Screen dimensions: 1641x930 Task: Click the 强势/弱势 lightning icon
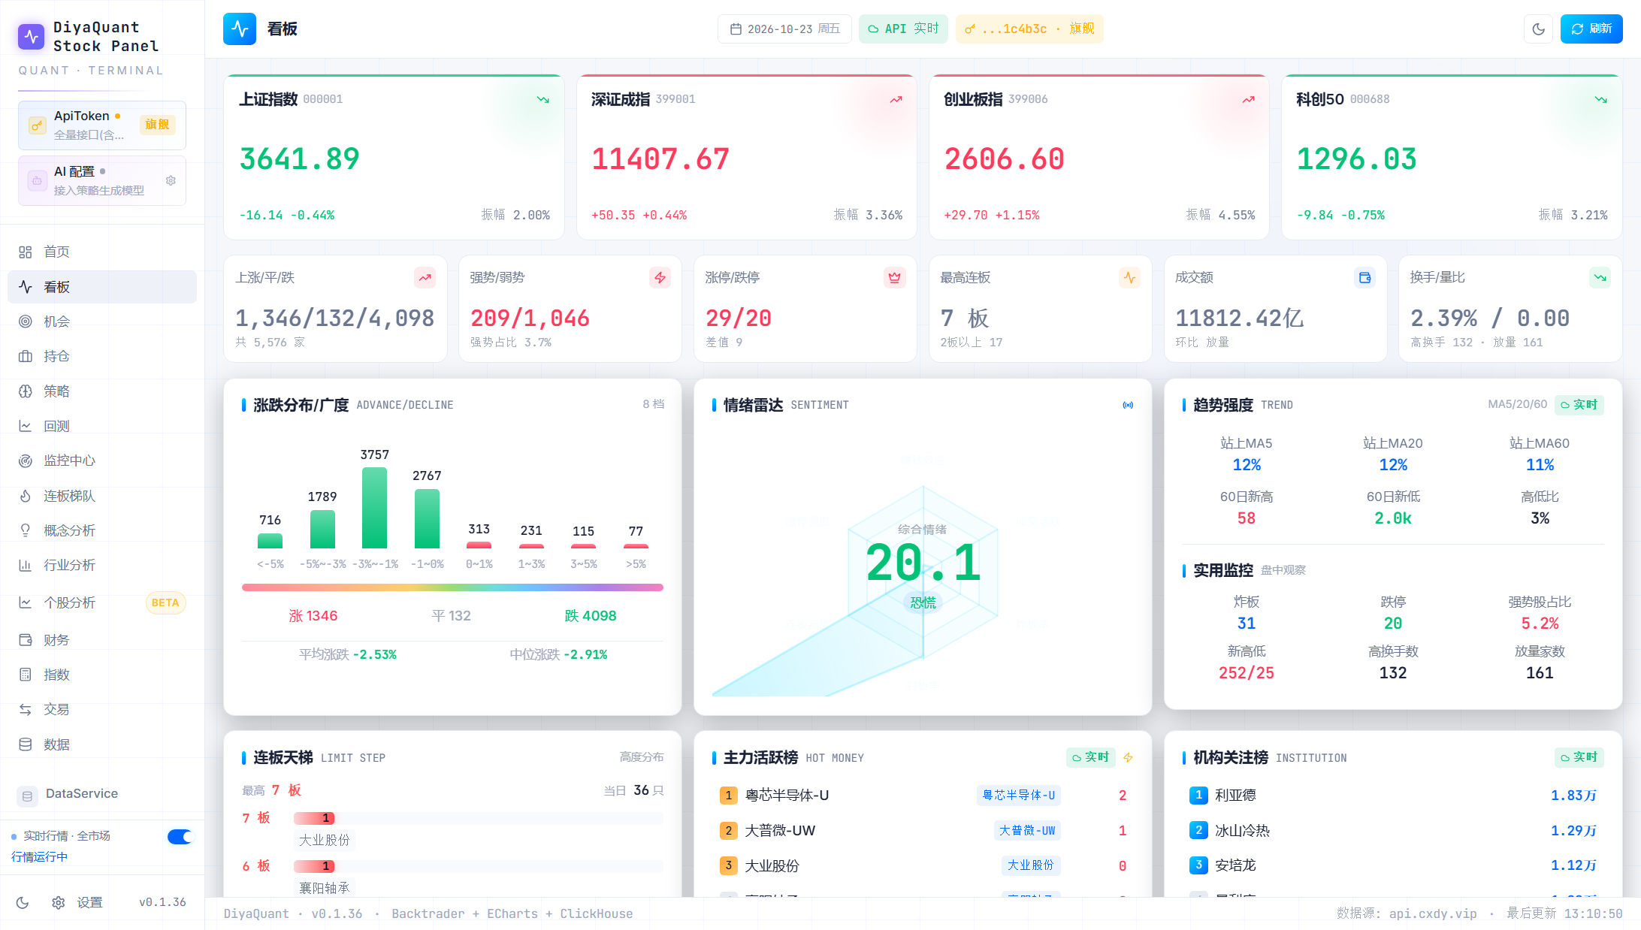[660, 278]
